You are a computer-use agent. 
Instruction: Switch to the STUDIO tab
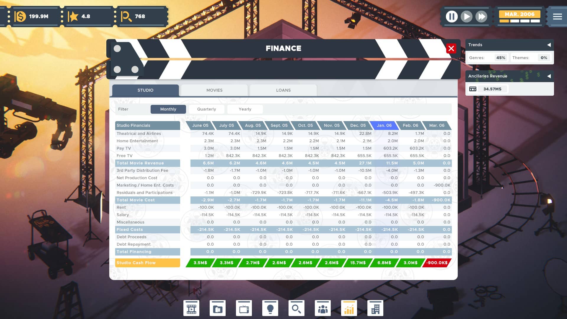[145, 90]
